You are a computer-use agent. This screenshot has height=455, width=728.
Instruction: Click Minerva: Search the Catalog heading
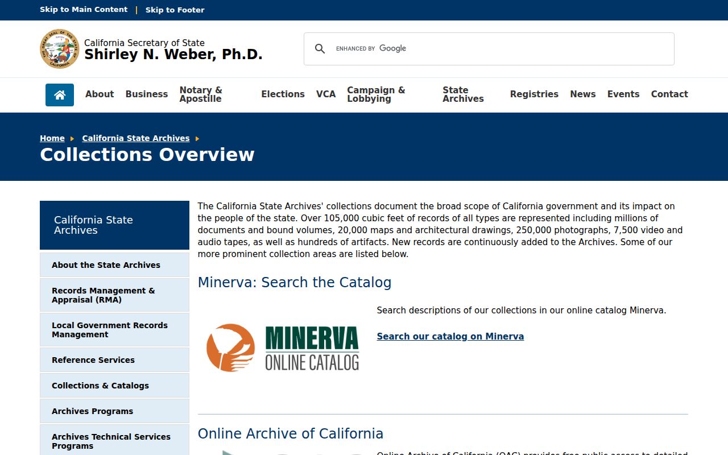(x=295, y=283)
